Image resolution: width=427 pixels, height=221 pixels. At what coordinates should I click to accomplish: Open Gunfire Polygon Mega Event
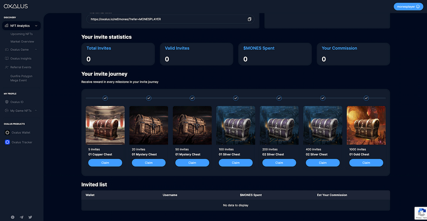(21, 78)
